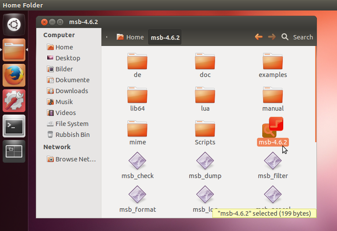Open Downloads in the sidebar
Viewport: 337px width, 231px height.
(67, 91)
